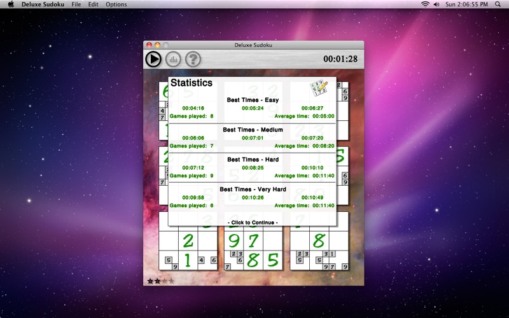
Task: Select the Sudoku cell containing green 1 in the bottom-left box
Action: 188,260
